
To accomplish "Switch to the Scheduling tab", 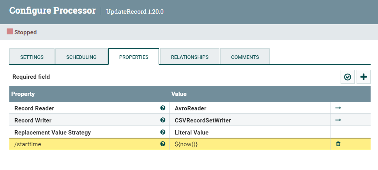I will pyautogui.click(x=81, y=57).
